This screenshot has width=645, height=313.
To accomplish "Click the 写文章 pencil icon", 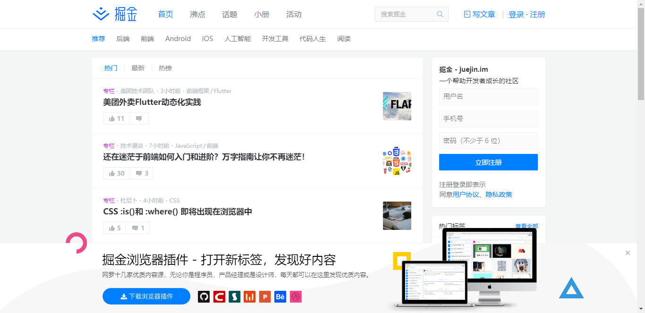I will (x=467, y=14).
